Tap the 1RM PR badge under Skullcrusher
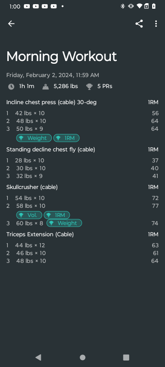Image resolution: width=165 pixels, height=367 pixels. point(57,215)
